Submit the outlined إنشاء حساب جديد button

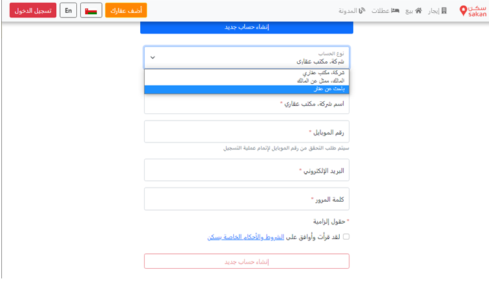pos(247,261)
